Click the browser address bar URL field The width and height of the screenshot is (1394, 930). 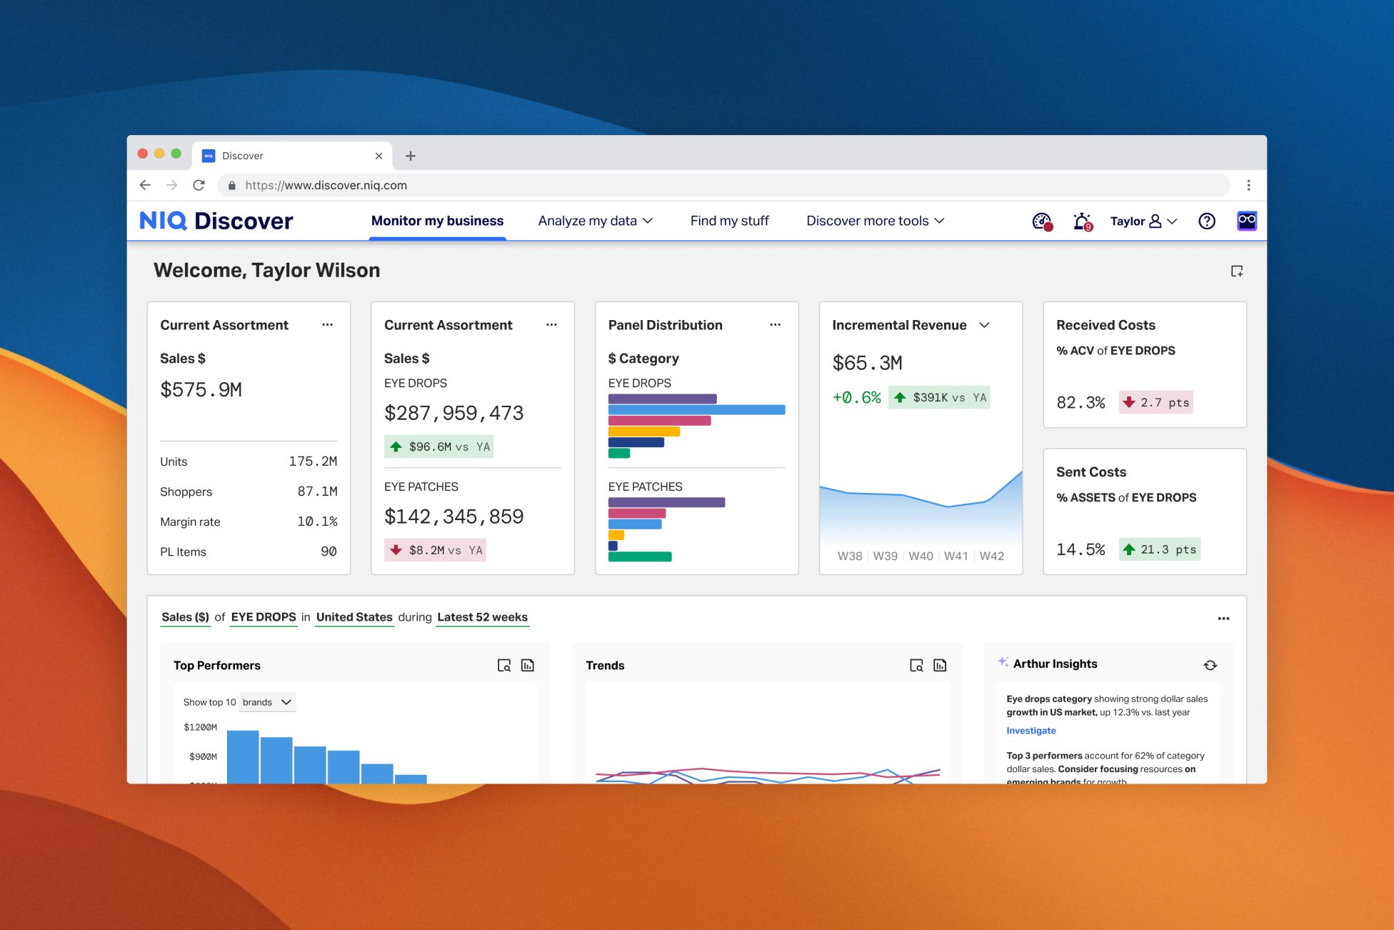pyautogui.click(x=723, y=185)
